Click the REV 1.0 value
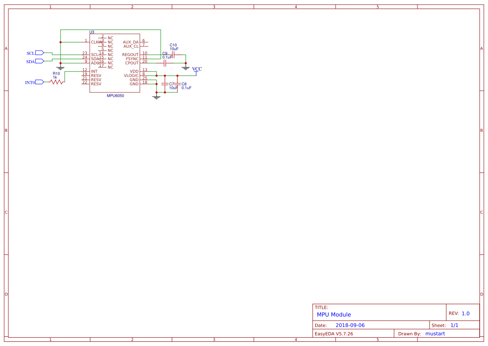This screenshot has height=346, width=488. click(x=465, y=313)
